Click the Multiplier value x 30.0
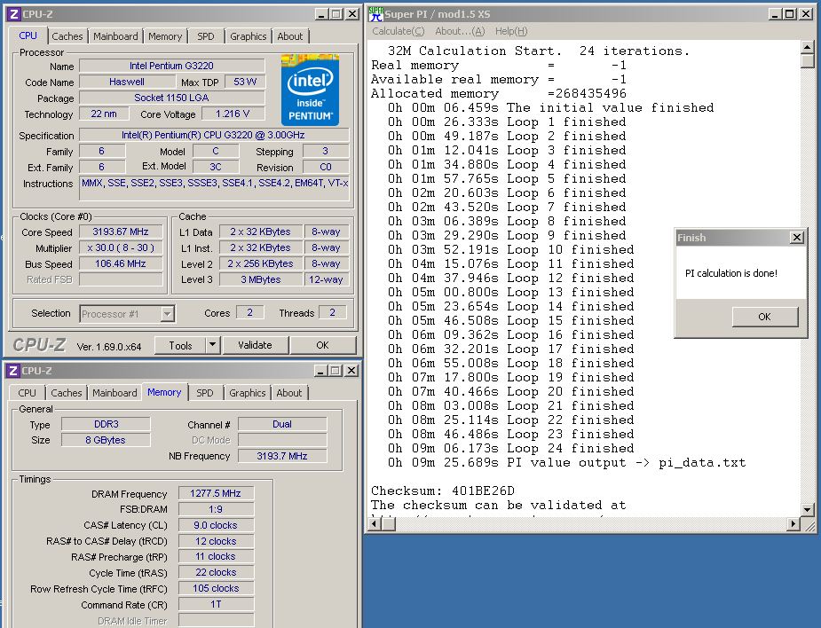The image size is (821, 628). [121, 247]
